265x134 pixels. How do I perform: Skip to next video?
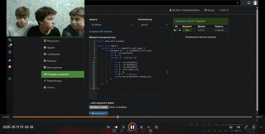149,127
